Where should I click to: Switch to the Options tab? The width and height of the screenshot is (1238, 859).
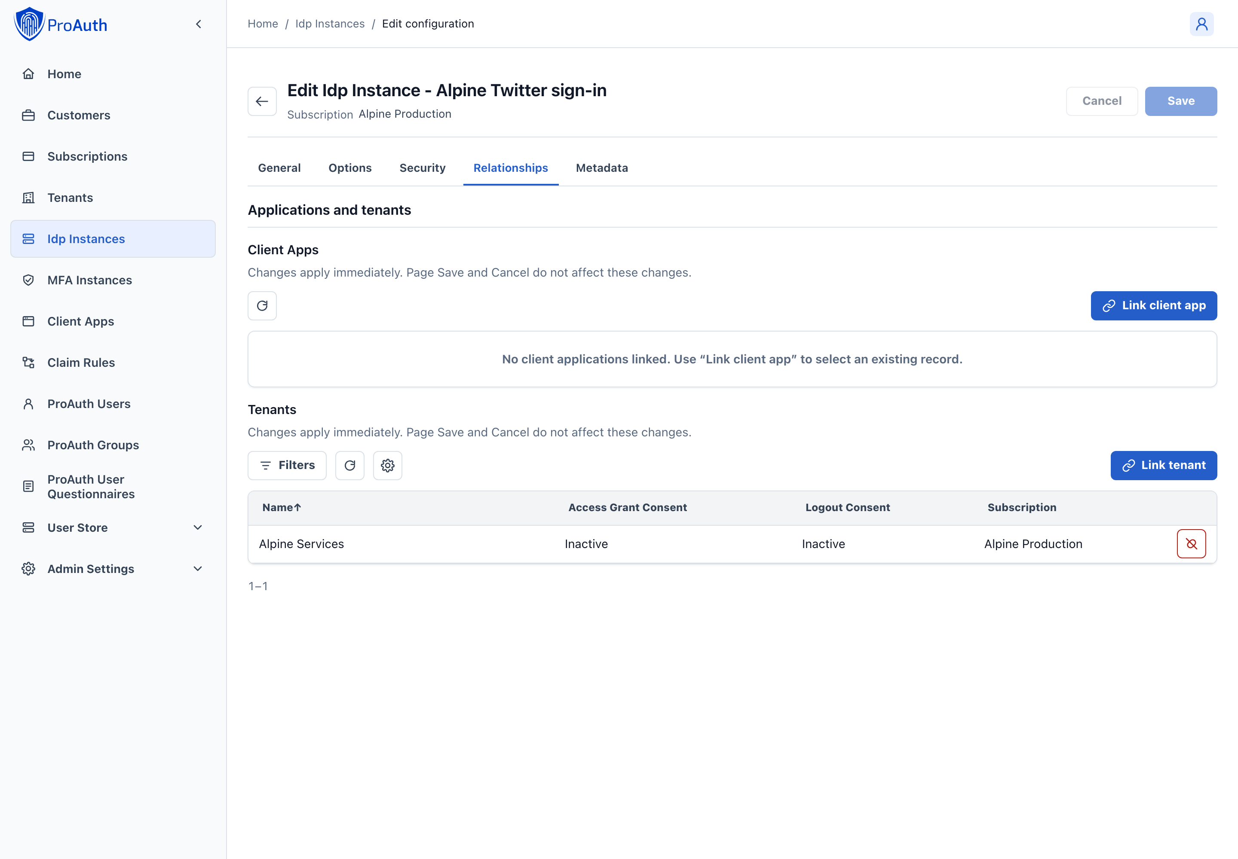tap(349, 168)
